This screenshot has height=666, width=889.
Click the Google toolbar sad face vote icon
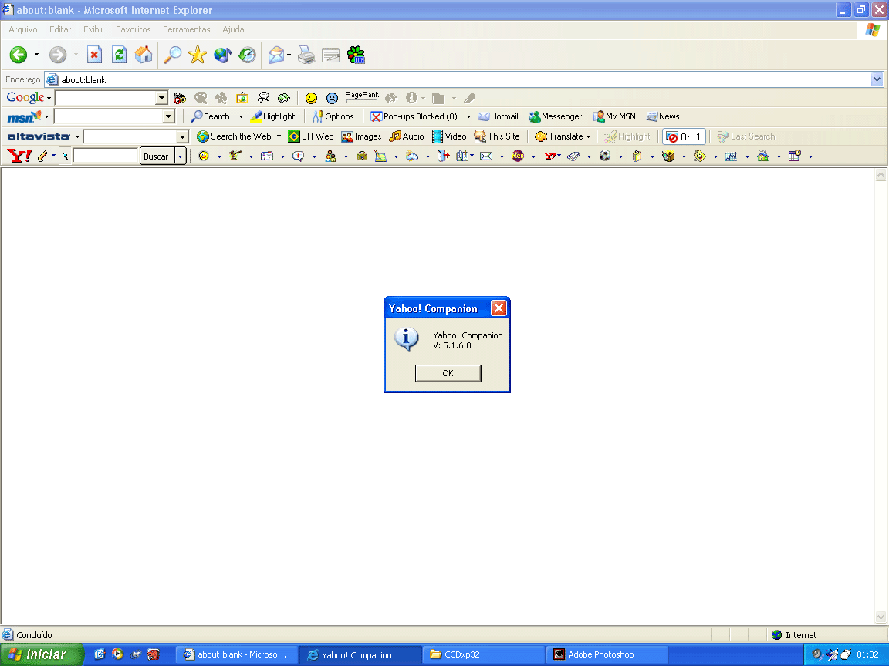(x=333, y=98)
